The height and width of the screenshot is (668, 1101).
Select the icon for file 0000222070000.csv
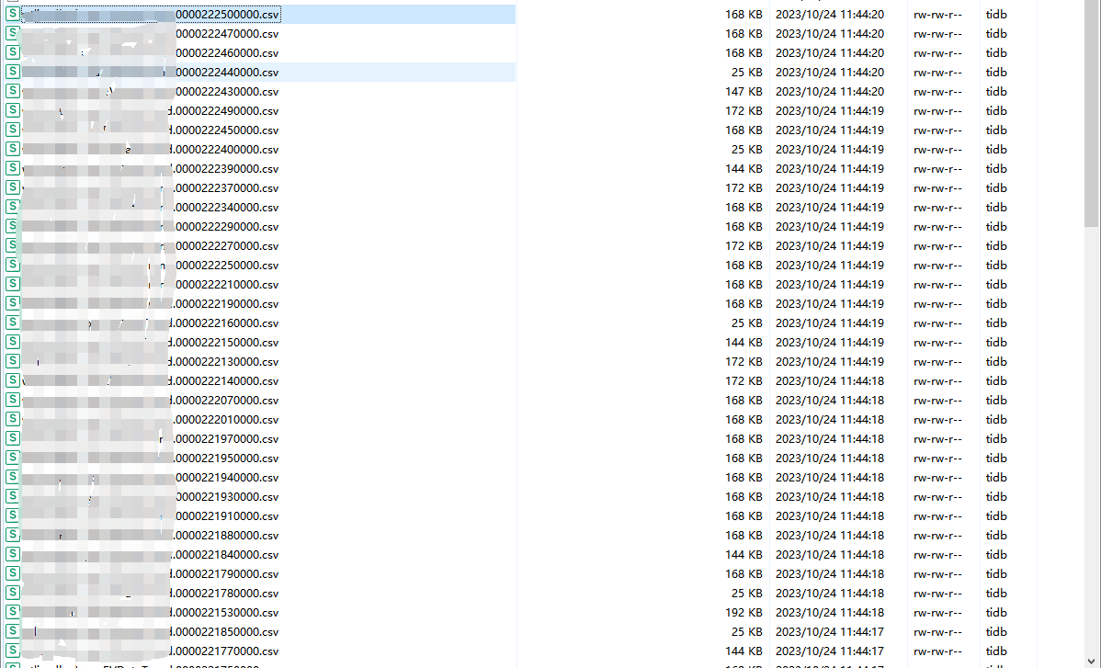tap(13, 400)
